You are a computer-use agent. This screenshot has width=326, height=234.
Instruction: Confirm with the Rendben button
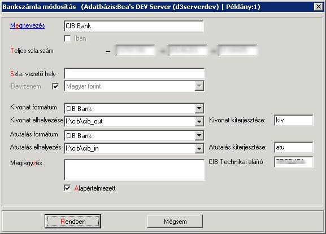[x=73, y=222]
